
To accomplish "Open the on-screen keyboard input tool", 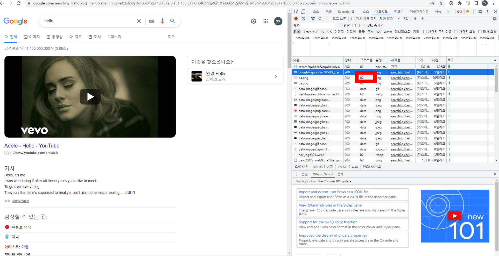I will coord(152,21).
